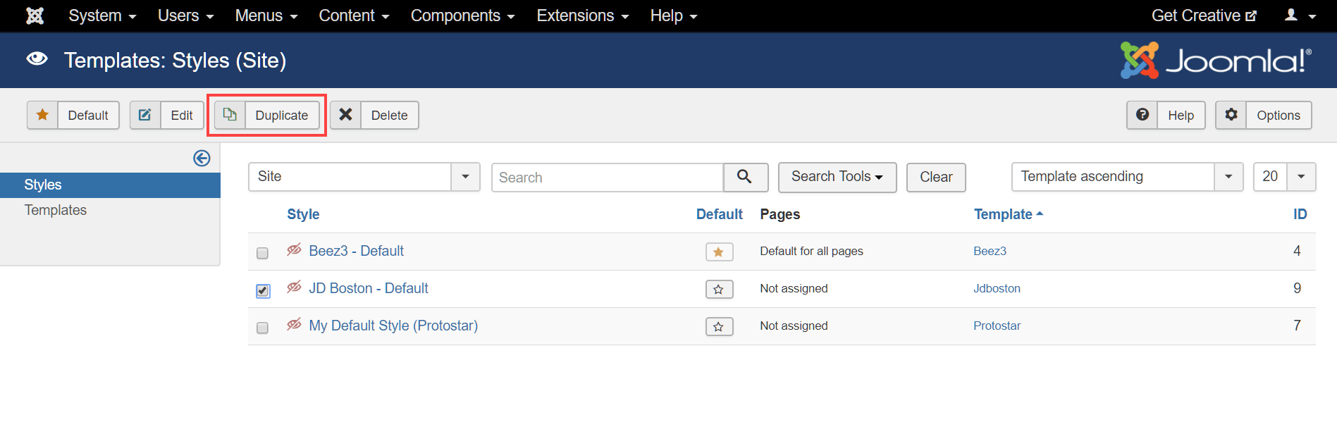Click the magnifier search button
Image resolution: width=1337 pixels, height=427 pixels.
tap(745, 177)
